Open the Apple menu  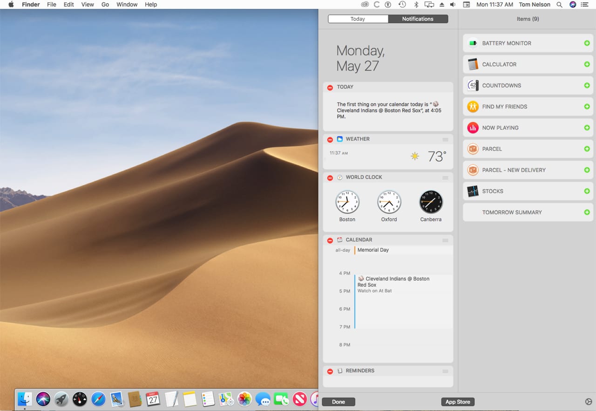tap(11, 4)
